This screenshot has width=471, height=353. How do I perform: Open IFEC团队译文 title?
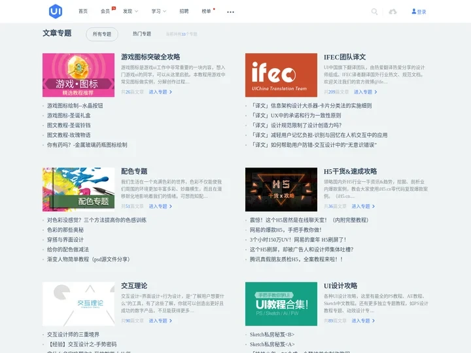[345, 57]
